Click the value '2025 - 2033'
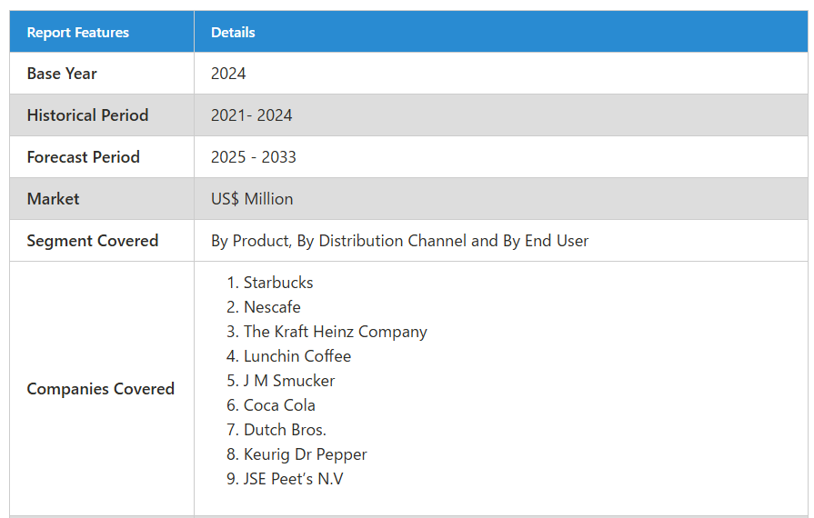This screenshot has width=814, height=518. (254, 157)
